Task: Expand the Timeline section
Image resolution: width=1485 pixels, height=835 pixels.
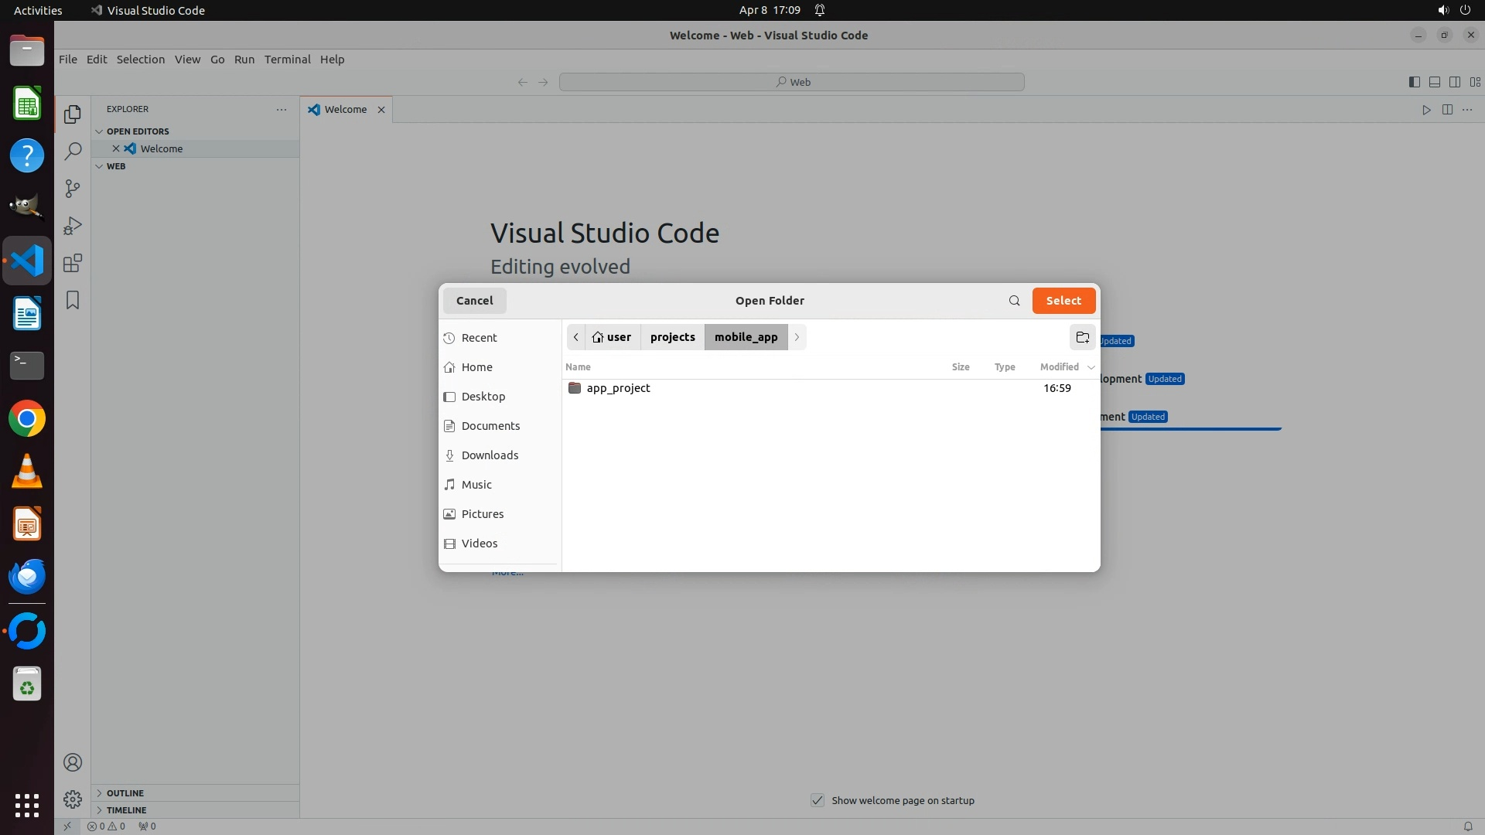Action: pyautogui.click(x=126, y=810)
